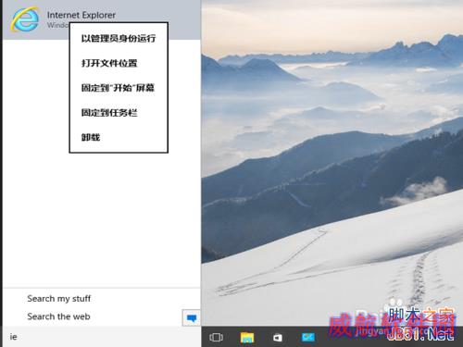Click the gray "Windo" subtitle under Internet Explorer
This screenshot has width=463, height=347.
[57, 25]
